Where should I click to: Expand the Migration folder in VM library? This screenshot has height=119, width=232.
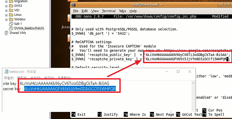point(6,2)
